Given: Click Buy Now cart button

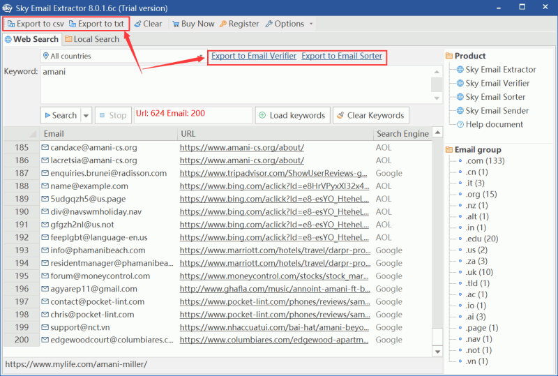Looking at the screenshot, I should 193,24.
